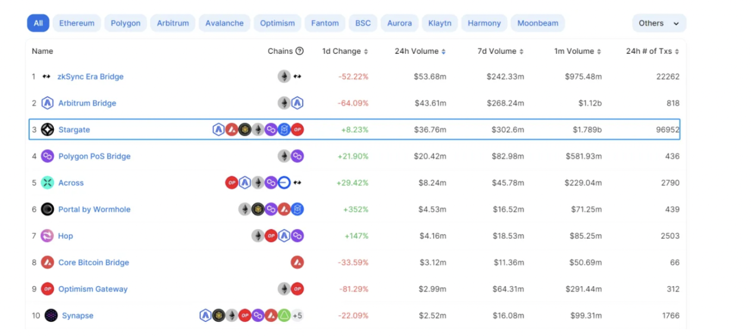Sort table by 24h # of Txs column
Image resolution: width=751 pixels, height=336 pixels.
tap(653, 51)
